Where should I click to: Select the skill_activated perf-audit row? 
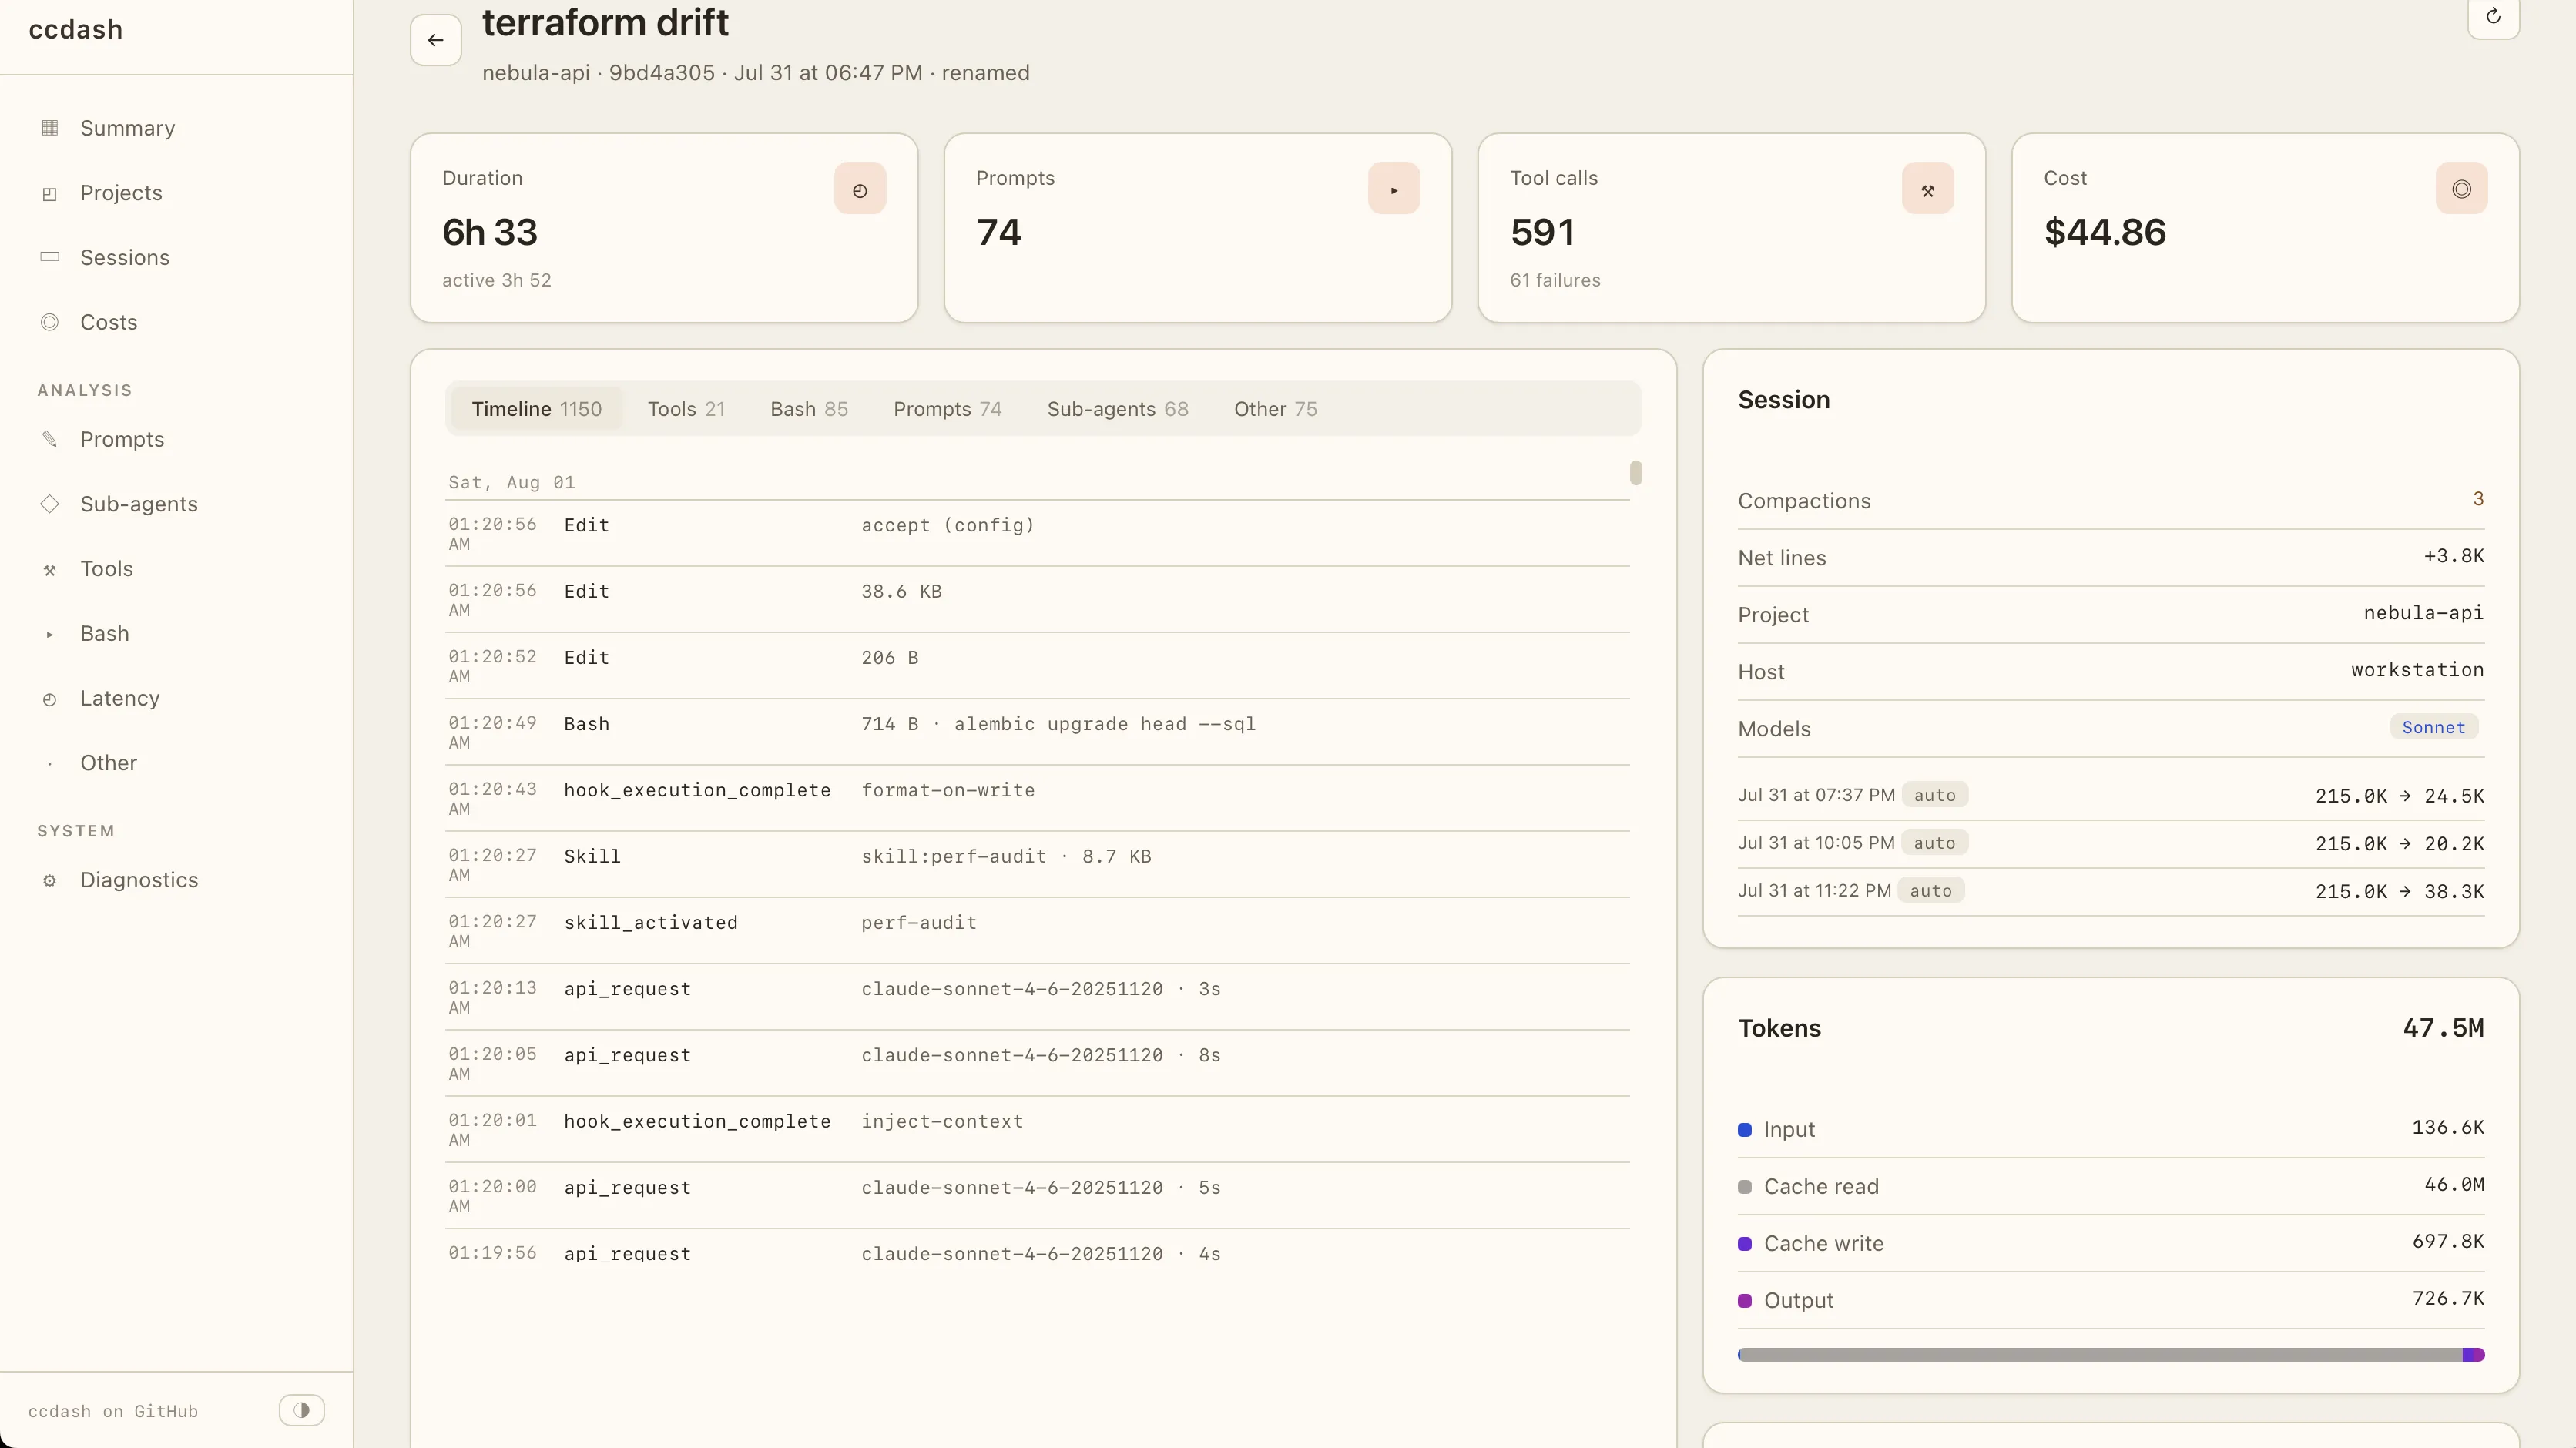point(1037,930)
